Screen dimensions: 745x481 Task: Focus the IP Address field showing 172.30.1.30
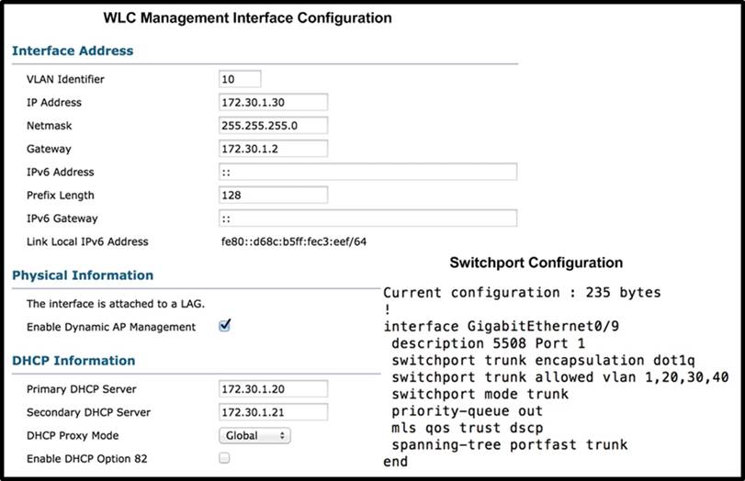click(x=273, y=103)
